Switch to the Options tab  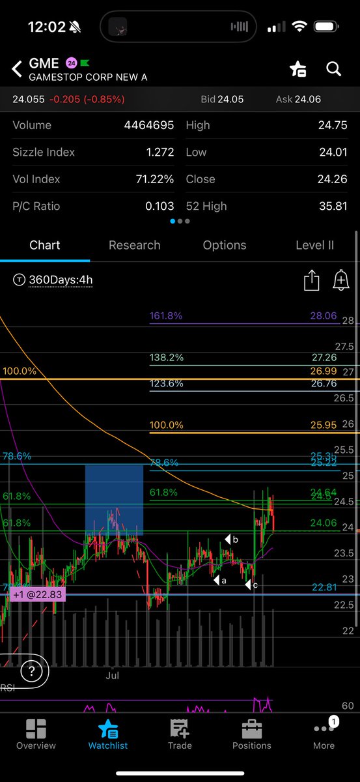pyautogui.click(x=225, y=245)
